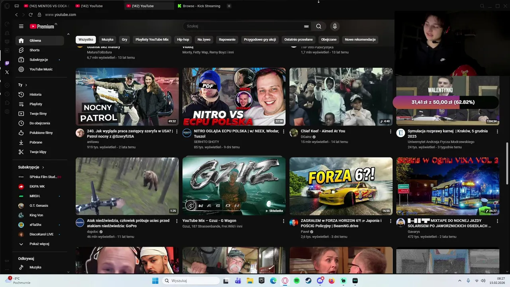The width and height of the screenshot is (510, 287).
Task: Select the Muzyka filter chip
Action: click(x=108, y=39)
